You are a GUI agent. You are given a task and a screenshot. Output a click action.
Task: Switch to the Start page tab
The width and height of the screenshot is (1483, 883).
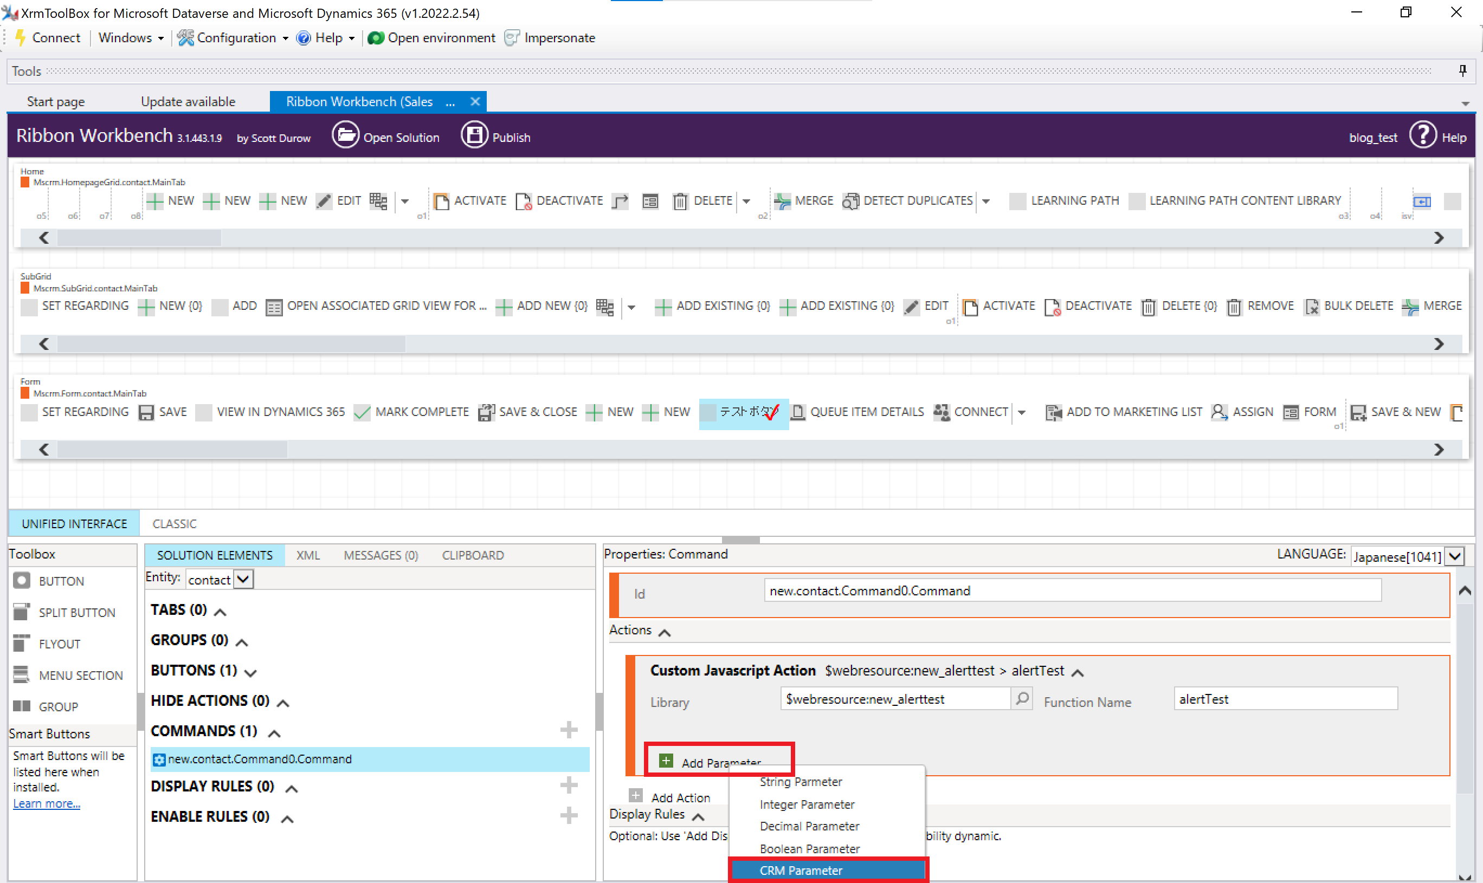(55, 102)
